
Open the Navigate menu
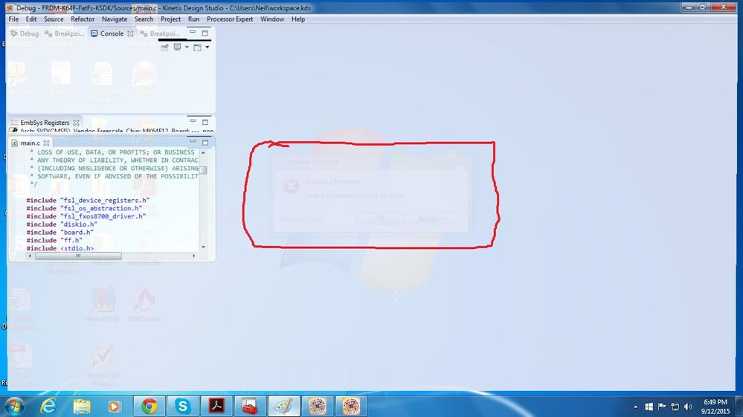click(x=115, y=19)
